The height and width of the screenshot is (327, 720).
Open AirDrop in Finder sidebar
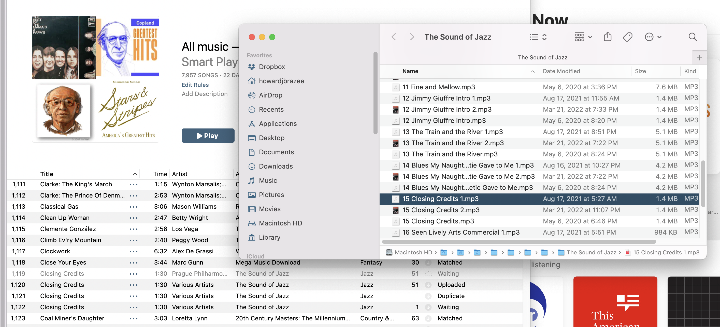[270, 95]
